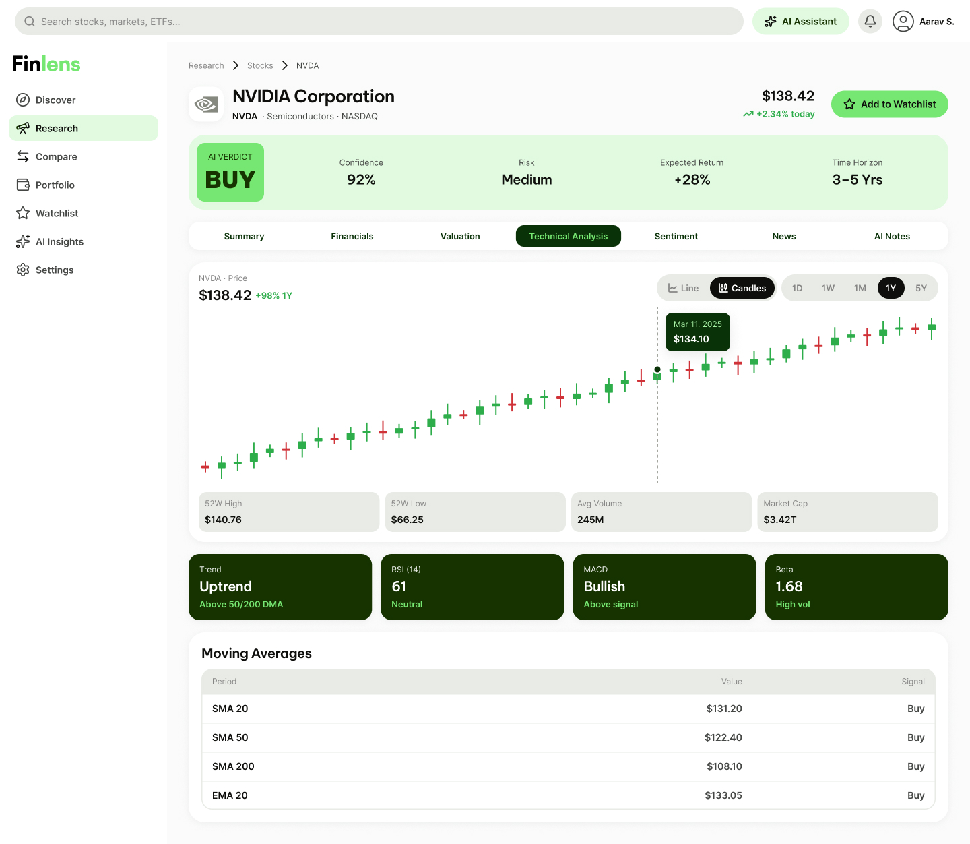Viewport: 970px width, 844px height.
Task: Open the News tab
Action: click(x=784, y=236)
